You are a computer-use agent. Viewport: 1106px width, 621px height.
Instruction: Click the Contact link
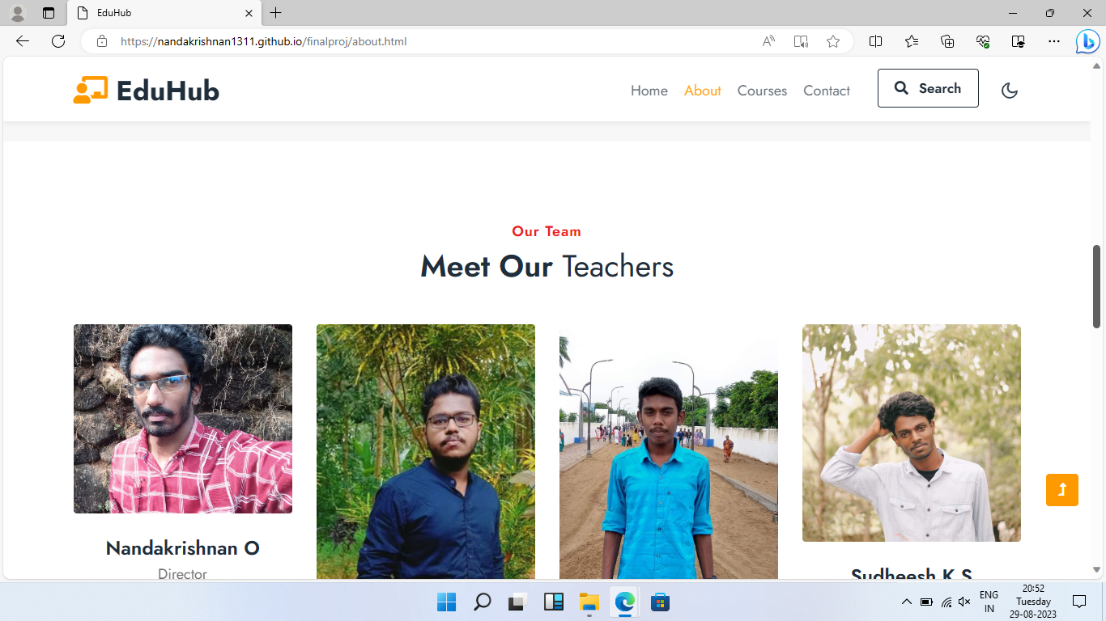point(826,91)
